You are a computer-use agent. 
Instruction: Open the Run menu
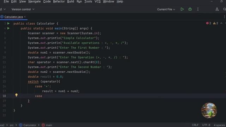(x=79, y=1)
